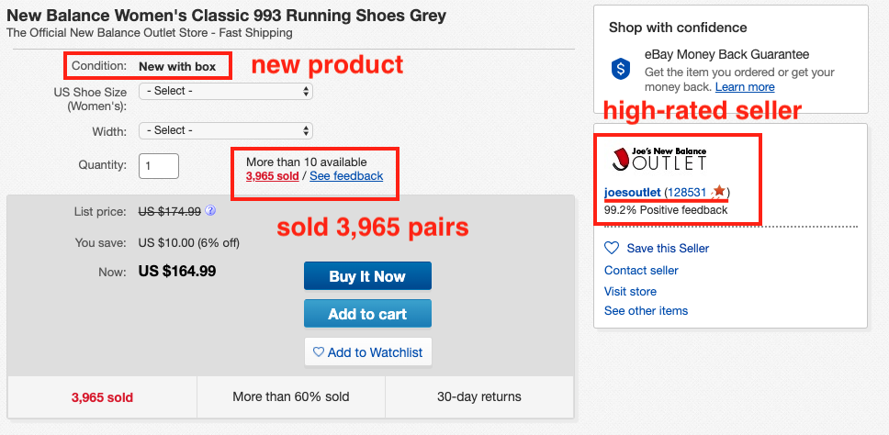Image resolution: width=889 pixels, height=435 pixels.
Task: Click the list price help question-mark icon
Action: pos(210,211)
